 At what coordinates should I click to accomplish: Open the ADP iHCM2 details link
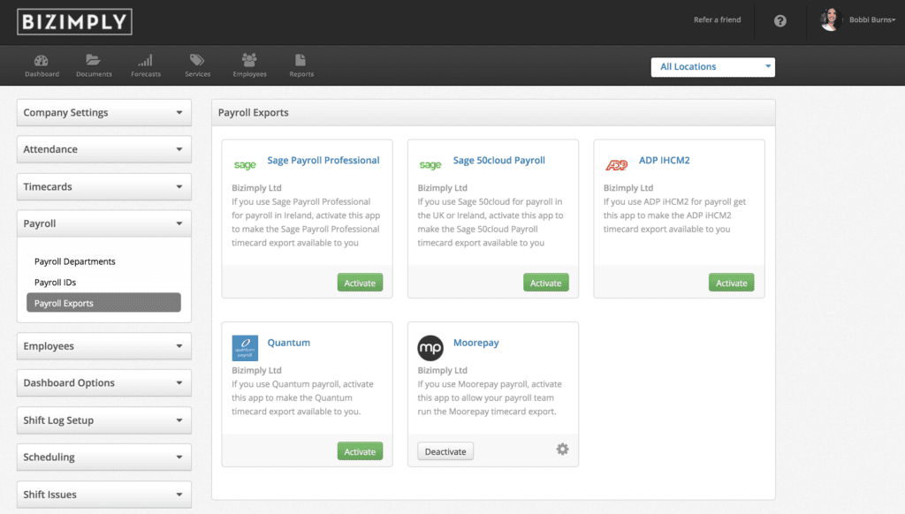pyautogui.click(x=664, y=160)
